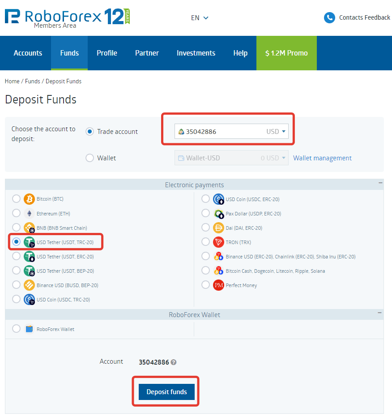Viewport: 392px width, 417px height.
Task: Choose Dai (DAI, ERC-20) radio button
Action: pos(205,227)
